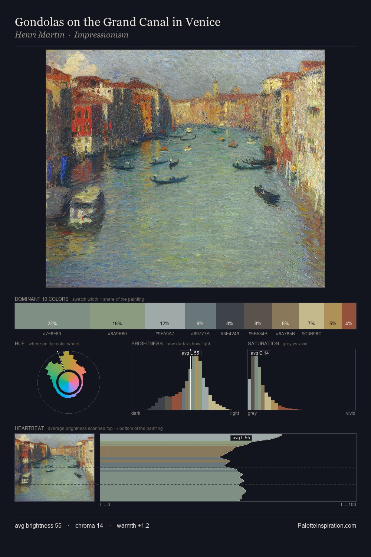
Task: Click the 22% grey-green color swatch
Action: [x=52, y=316]
